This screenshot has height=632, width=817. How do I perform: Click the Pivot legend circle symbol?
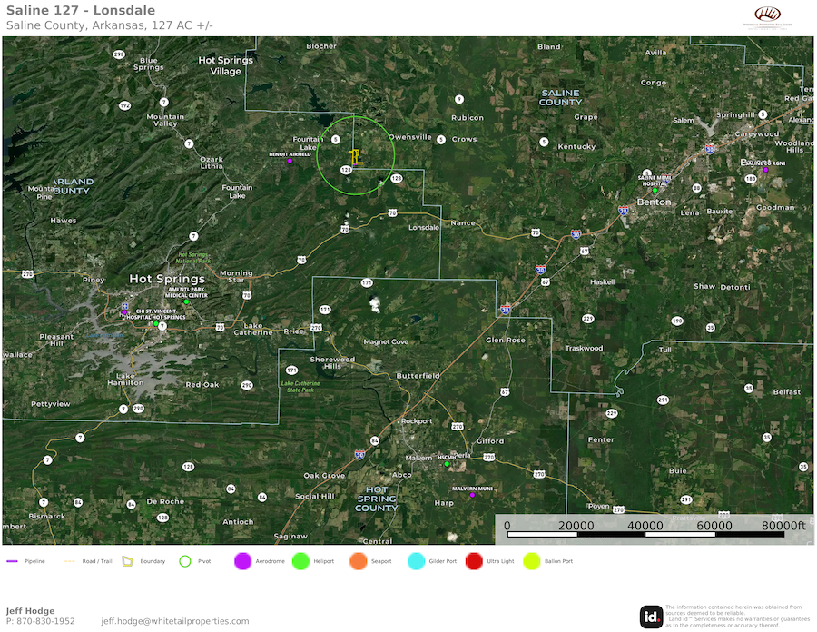(185, 561)
